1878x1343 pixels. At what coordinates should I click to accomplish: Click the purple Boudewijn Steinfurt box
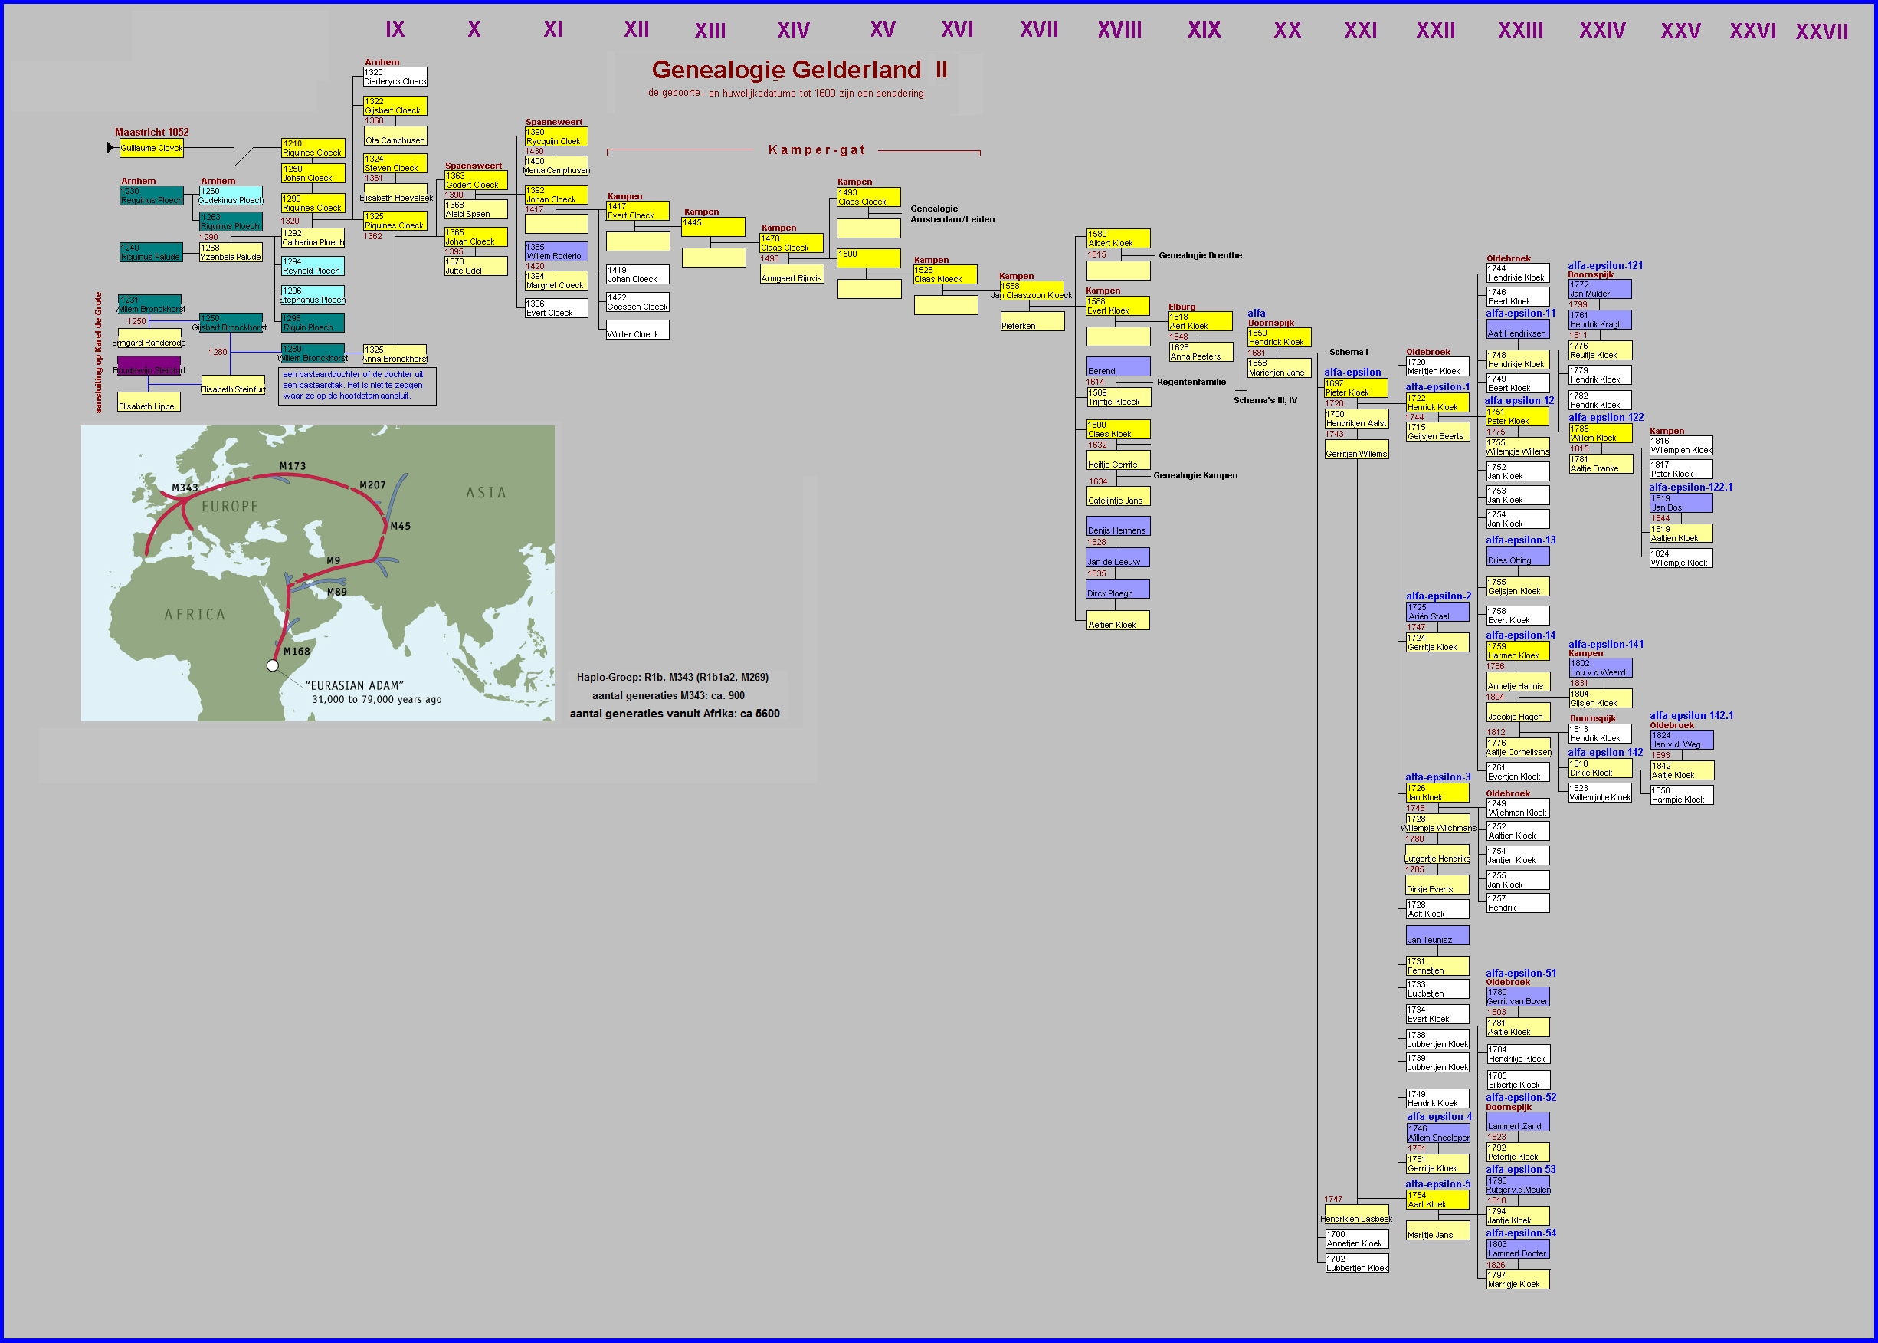tap(149, 366)
